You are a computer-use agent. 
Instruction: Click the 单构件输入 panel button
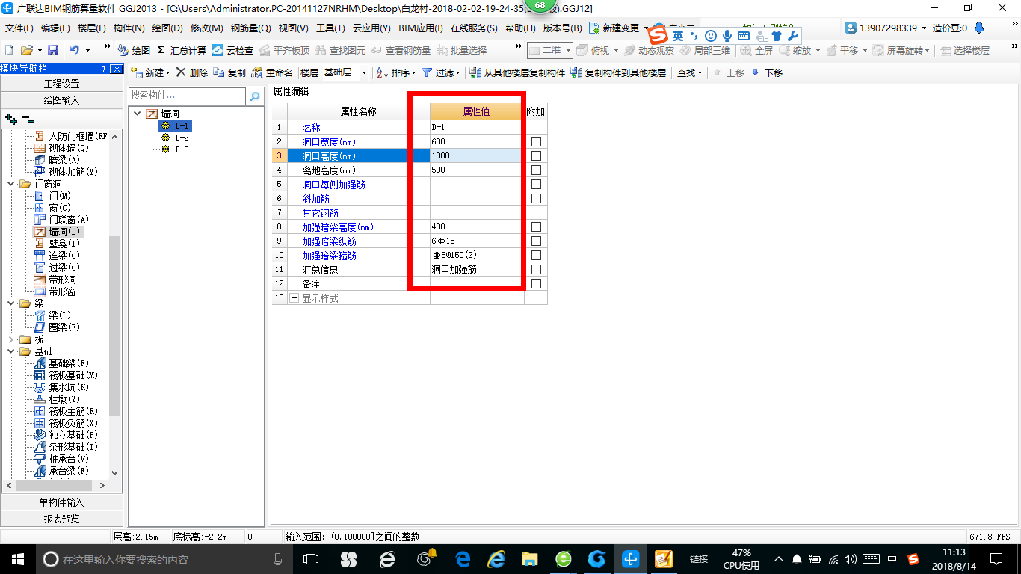[x=61, y=502]
